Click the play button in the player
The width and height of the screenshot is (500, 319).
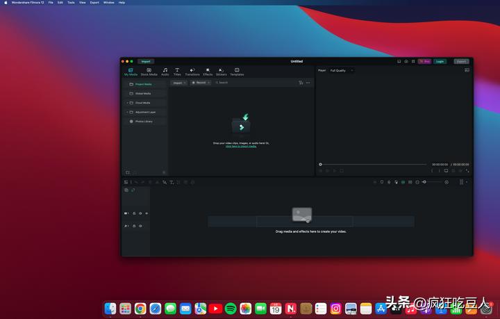334,170
